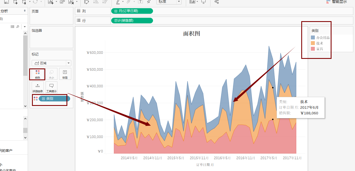Open the 标签 (Label) marks card
355x171 pixels.
65,74
